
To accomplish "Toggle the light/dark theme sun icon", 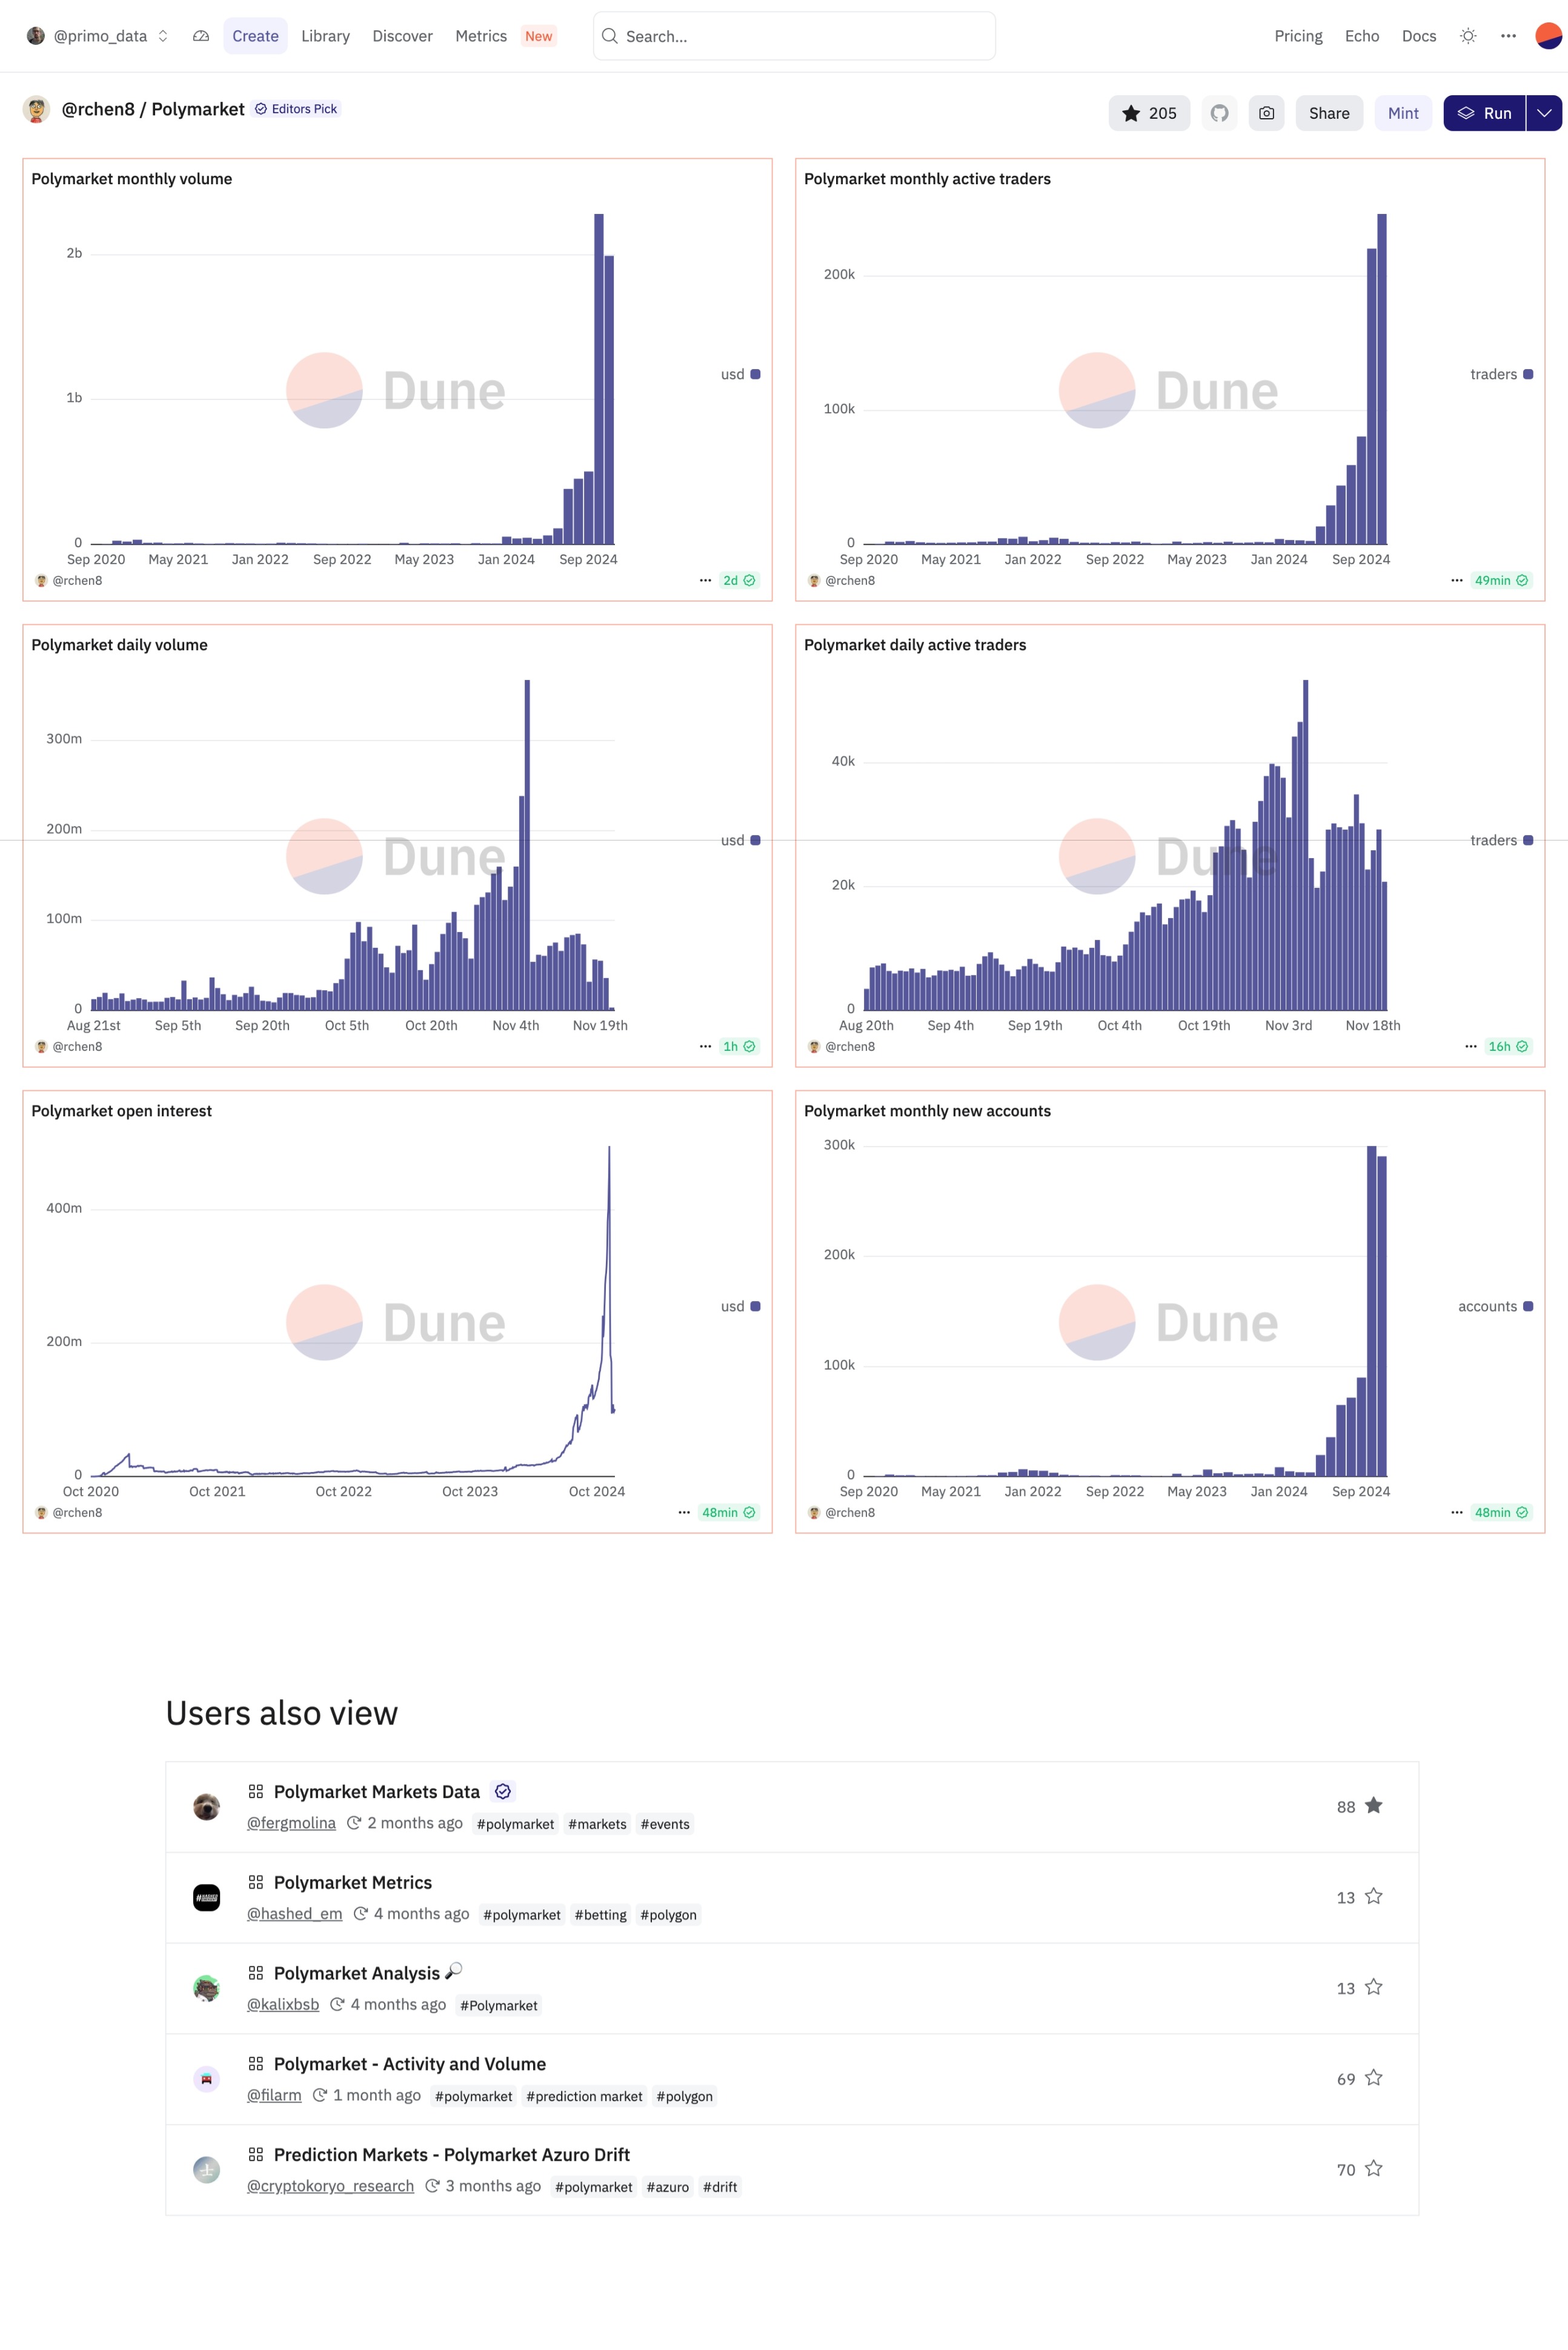I will coord(1468,36).
